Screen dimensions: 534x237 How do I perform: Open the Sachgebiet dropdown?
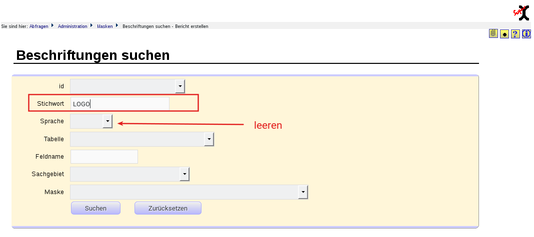[x=184, y=174]
